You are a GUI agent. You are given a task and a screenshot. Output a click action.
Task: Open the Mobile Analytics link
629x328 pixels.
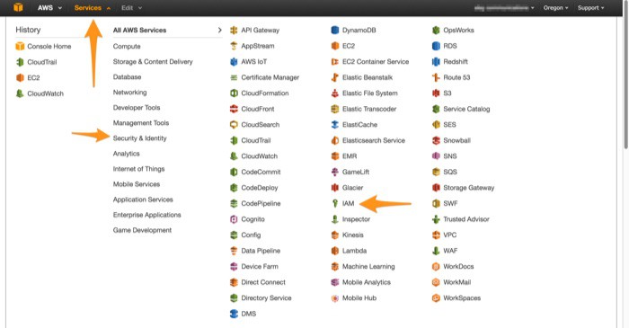click(x=367, y=282)
